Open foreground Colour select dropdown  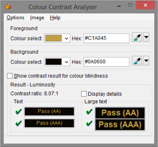pyautogui.click(x=57, y=38)
